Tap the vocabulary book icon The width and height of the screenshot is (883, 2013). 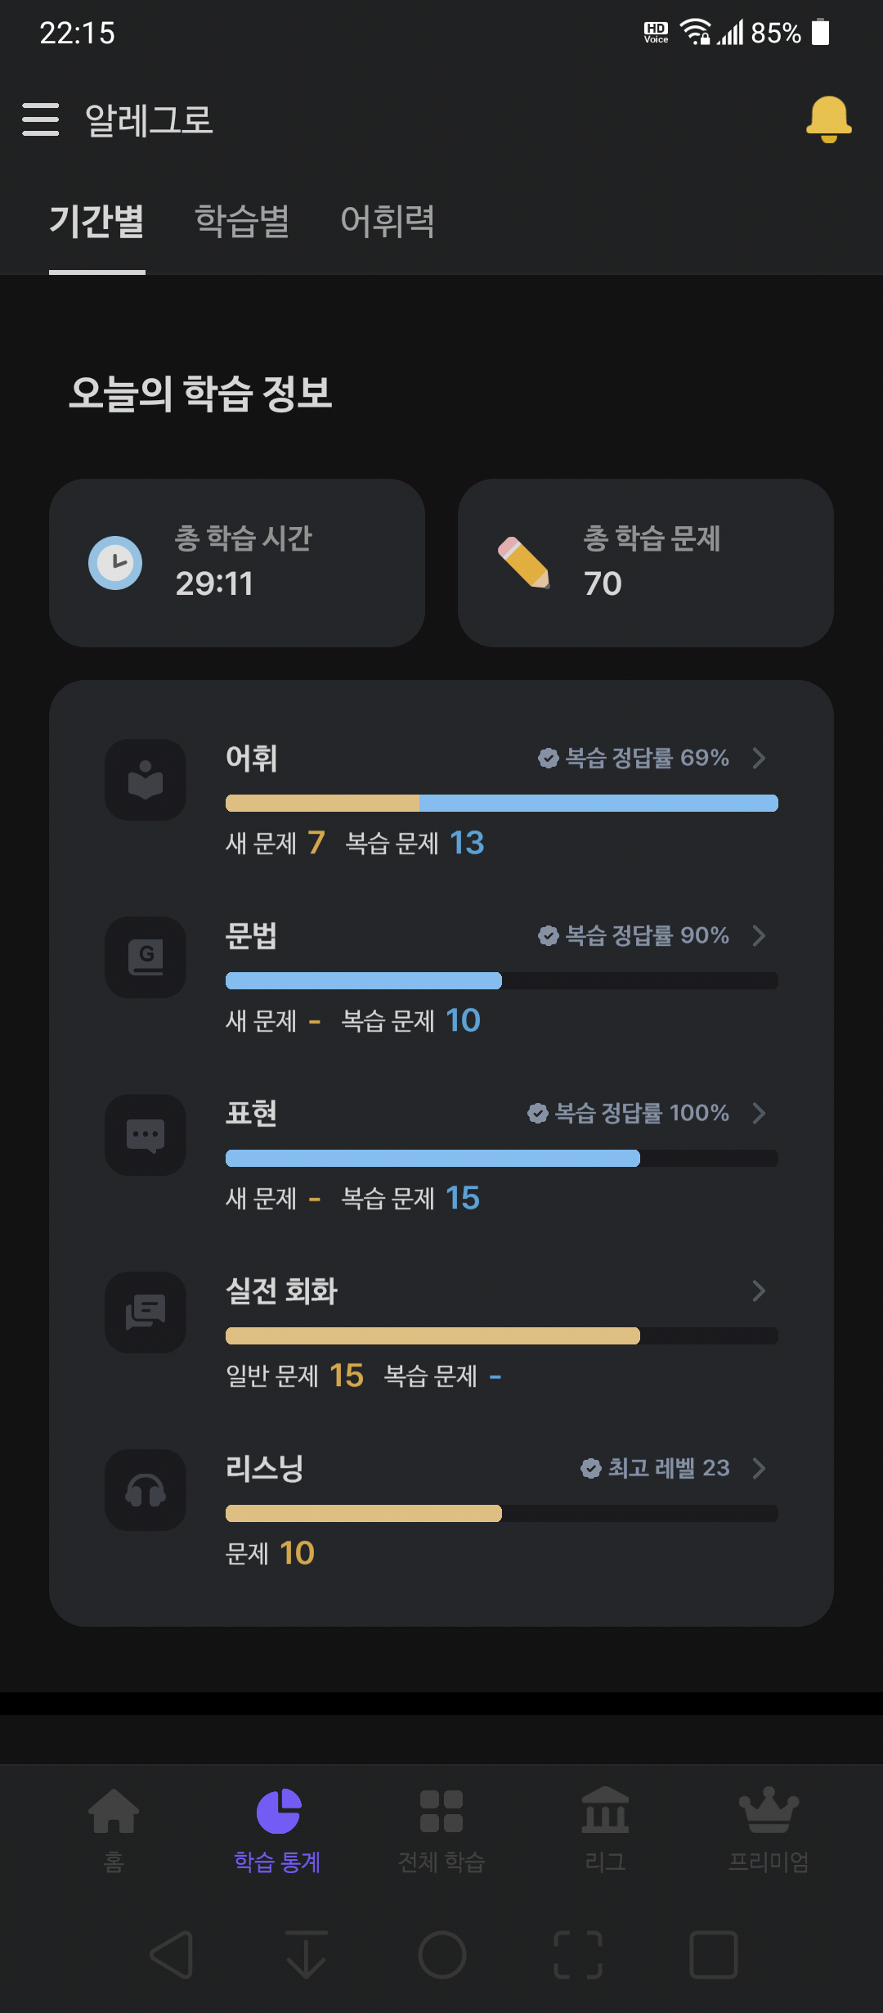[146, 780]
